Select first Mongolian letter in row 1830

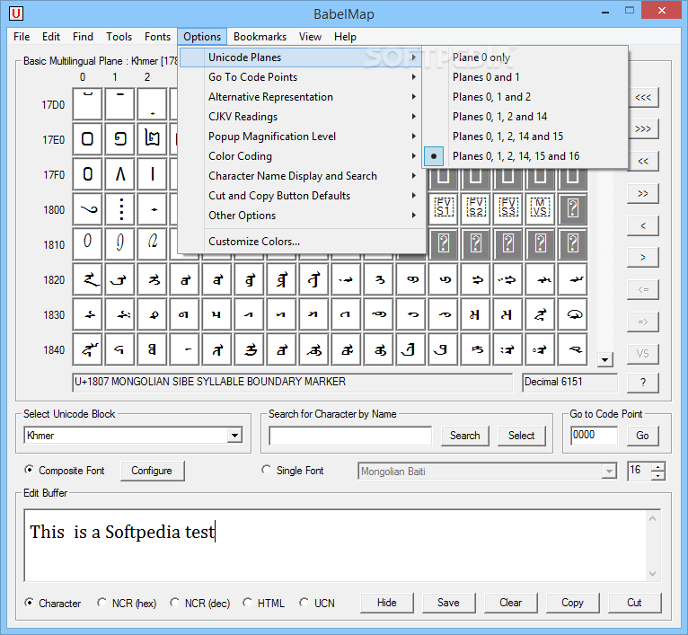[x=87, y=314]
